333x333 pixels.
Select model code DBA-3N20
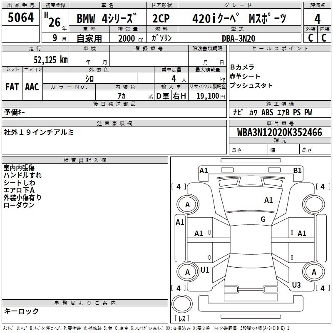pos(239,38)
